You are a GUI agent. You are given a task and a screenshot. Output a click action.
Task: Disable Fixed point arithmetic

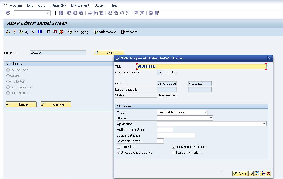tap(173, 147)
